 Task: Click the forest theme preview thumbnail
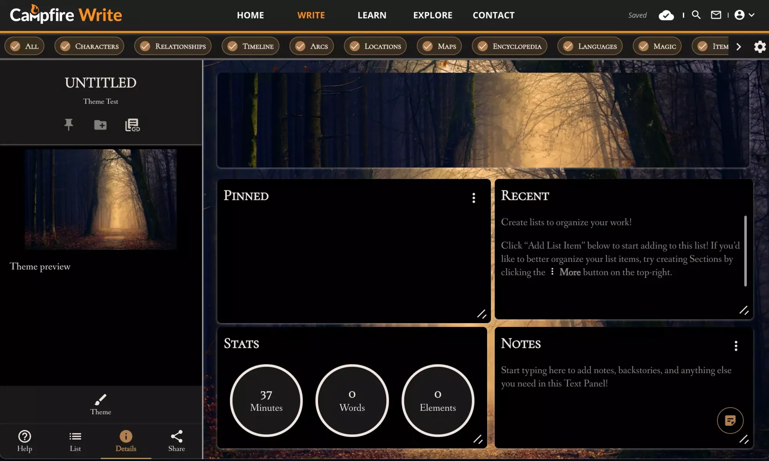(100, 199)
